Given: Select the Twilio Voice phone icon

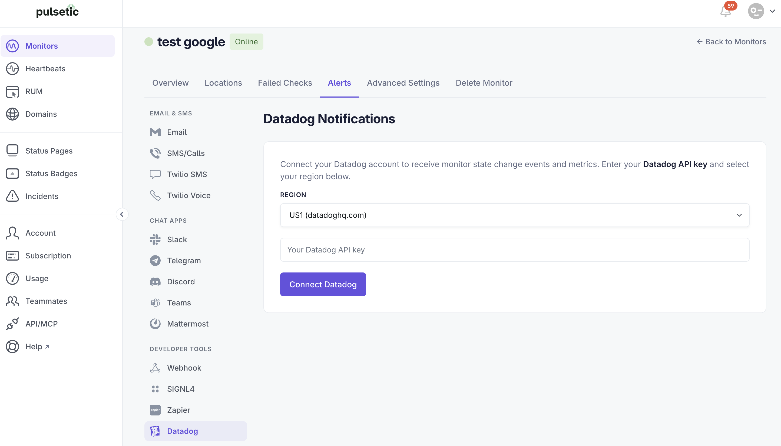Looking at the screenshot, I should 155,195.
